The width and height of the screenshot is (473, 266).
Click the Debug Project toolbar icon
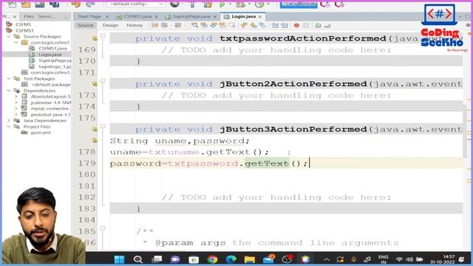click(x=241, y=4)
